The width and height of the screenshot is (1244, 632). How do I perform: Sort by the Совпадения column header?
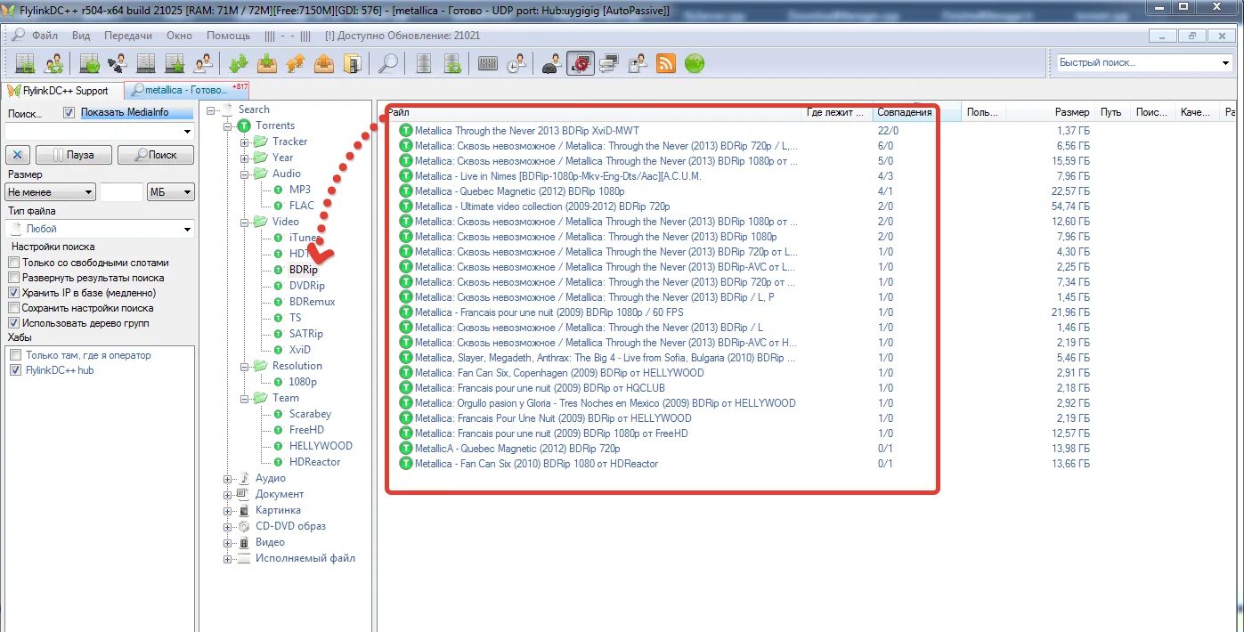[904, 112]
